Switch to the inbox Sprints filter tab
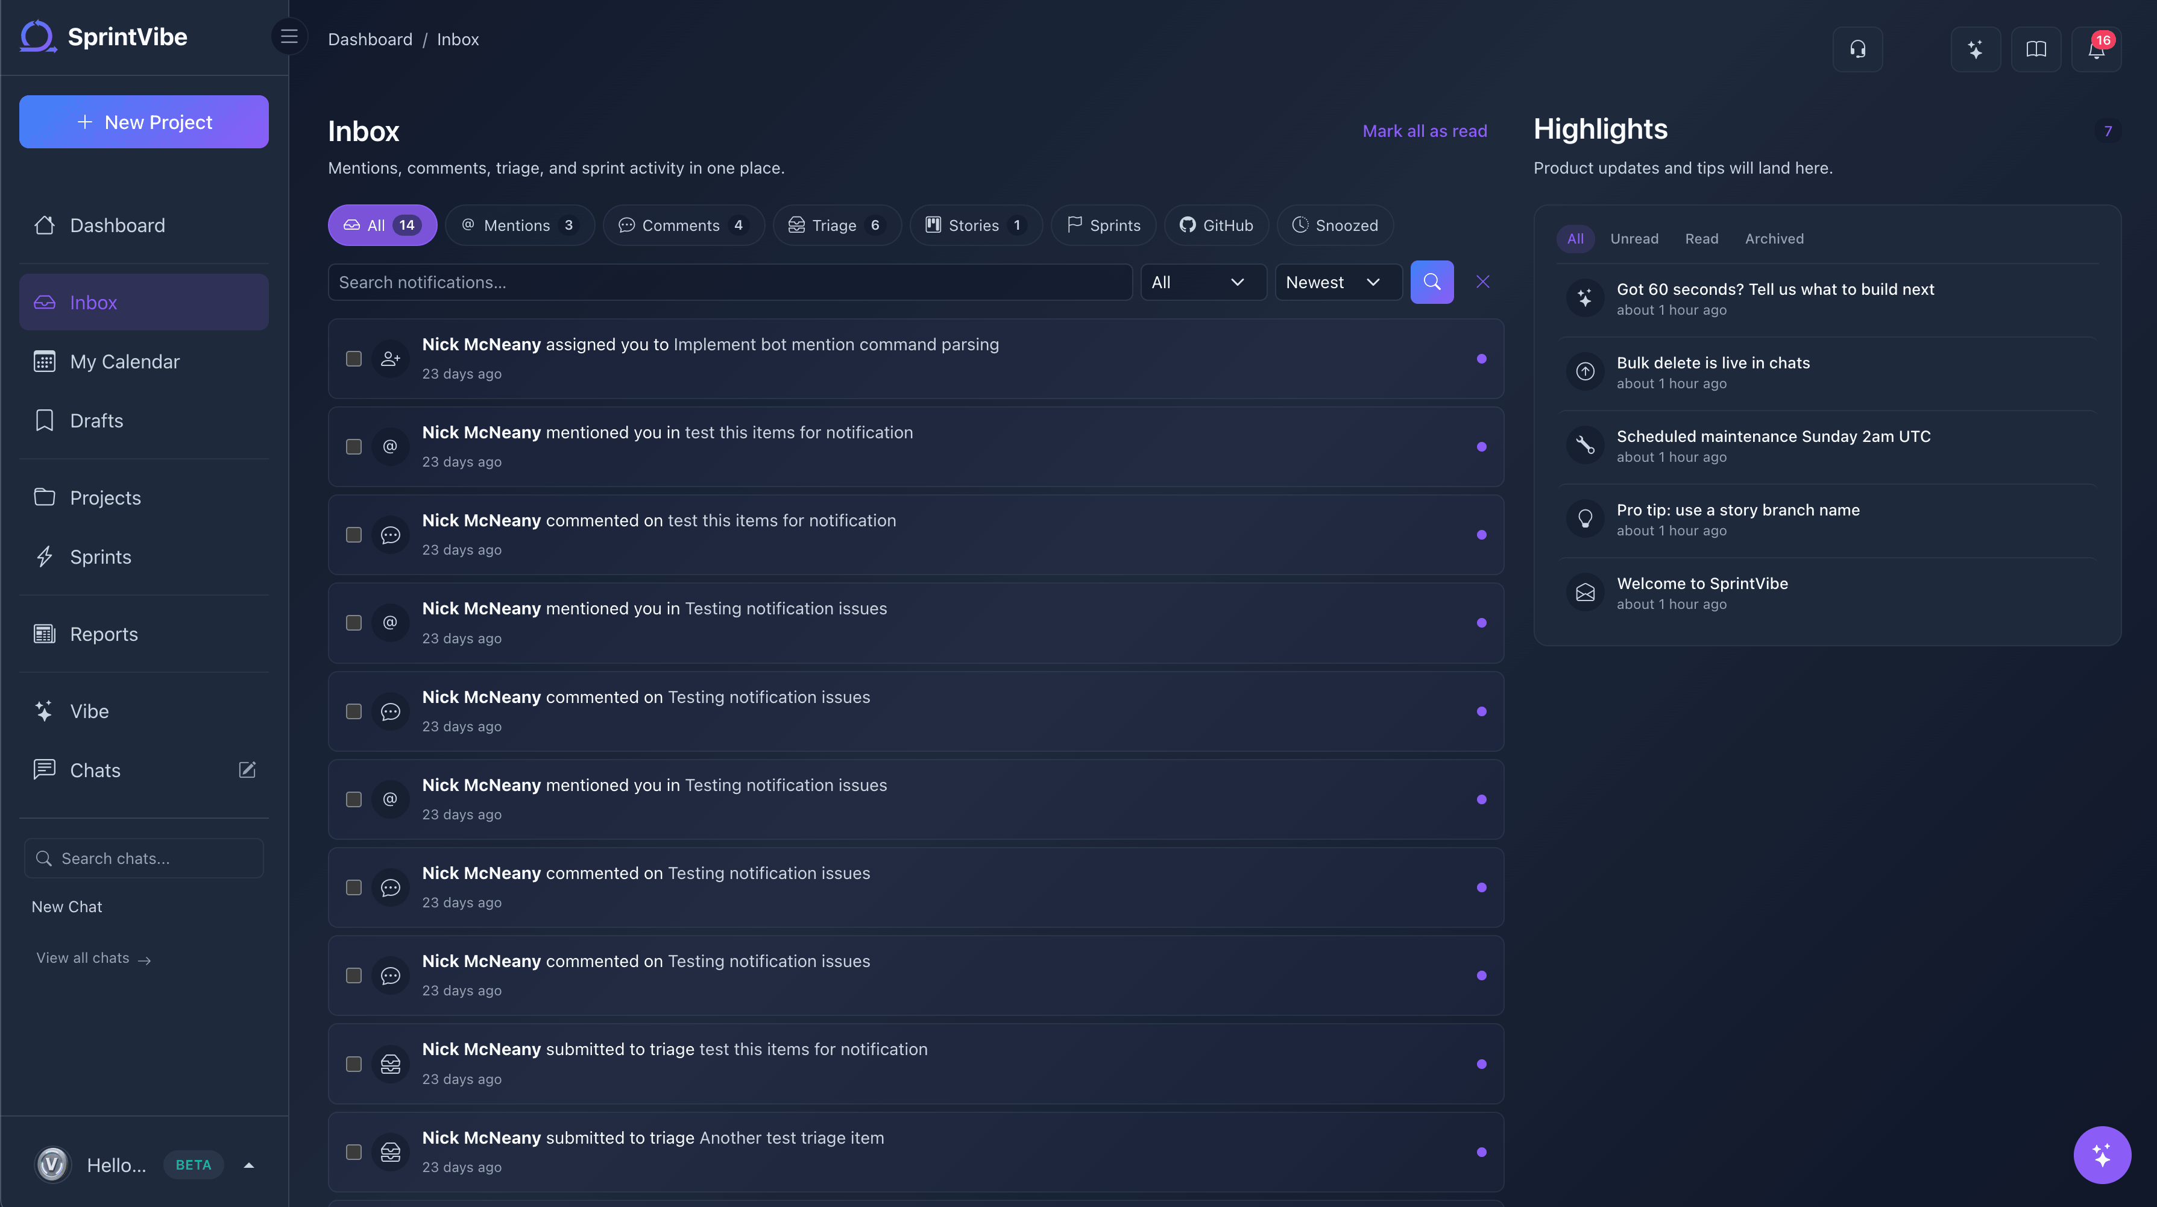This screenshot has width=2157, height=1207. click(x=1103, y=225)
